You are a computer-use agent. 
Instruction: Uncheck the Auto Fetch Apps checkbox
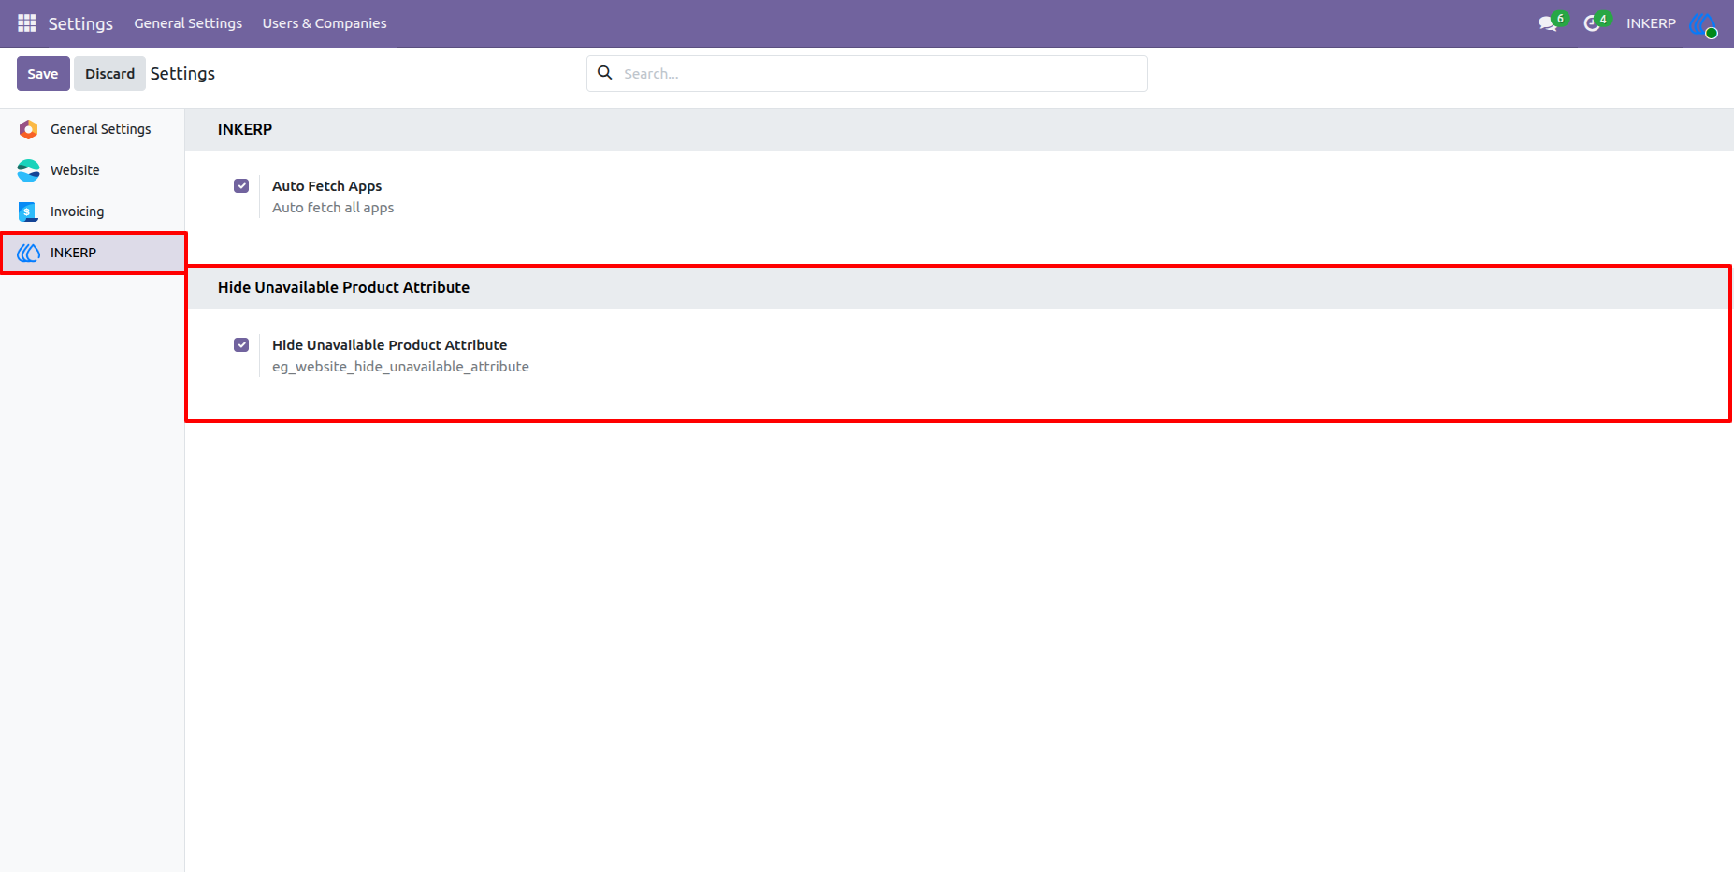[241, 185]
